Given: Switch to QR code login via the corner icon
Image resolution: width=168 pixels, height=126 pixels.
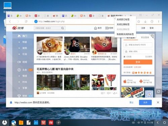Looking at the screenshot, I should tap(152, 36).
